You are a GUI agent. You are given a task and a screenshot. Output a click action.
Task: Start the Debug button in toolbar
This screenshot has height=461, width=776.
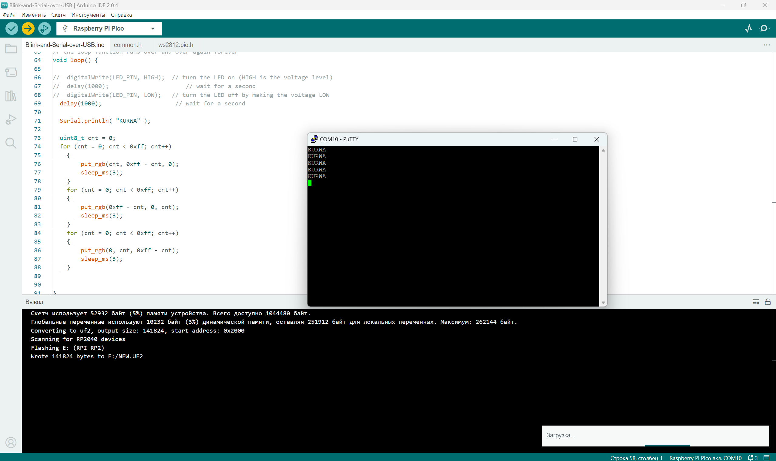pyautogui.click(x=44, y=28)
